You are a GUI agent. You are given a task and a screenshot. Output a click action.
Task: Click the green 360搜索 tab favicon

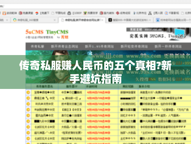pos(15,20)
